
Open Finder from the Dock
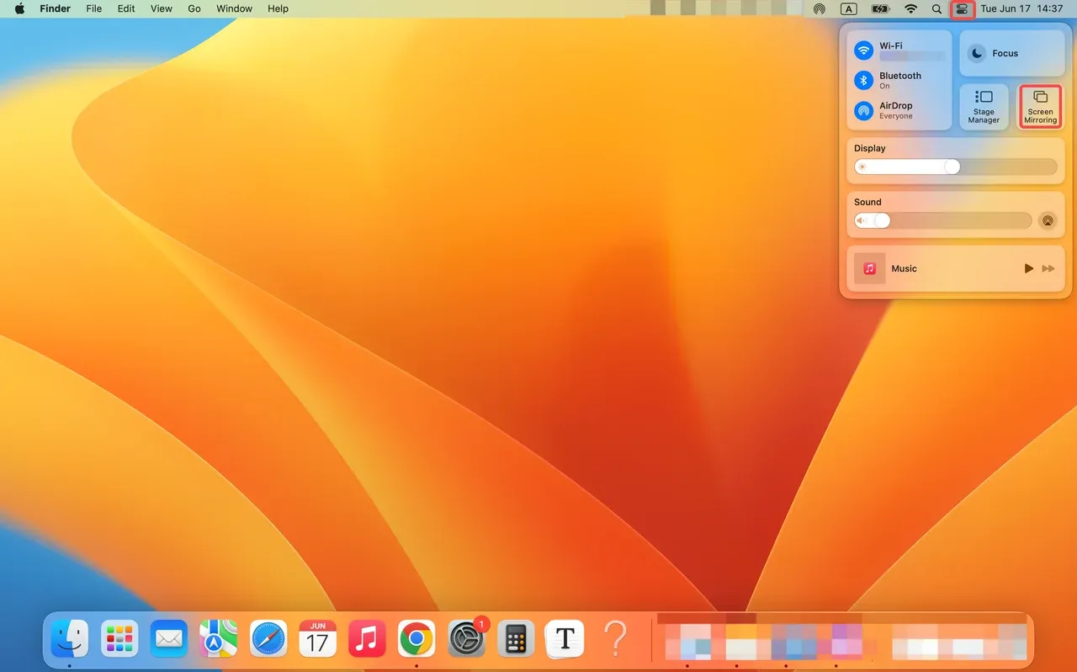pos(70,640)
